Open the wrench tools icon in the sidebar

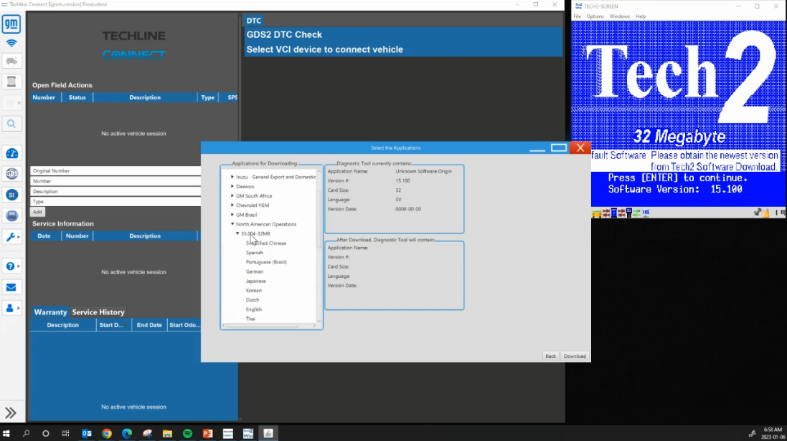pyautogui.click(x=11, y=236)
